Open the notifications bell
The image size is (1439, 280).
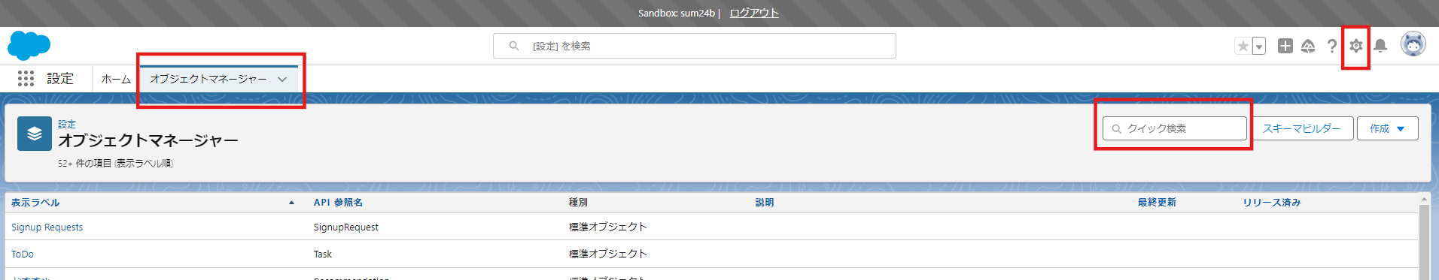click(x=1380, y=46)
